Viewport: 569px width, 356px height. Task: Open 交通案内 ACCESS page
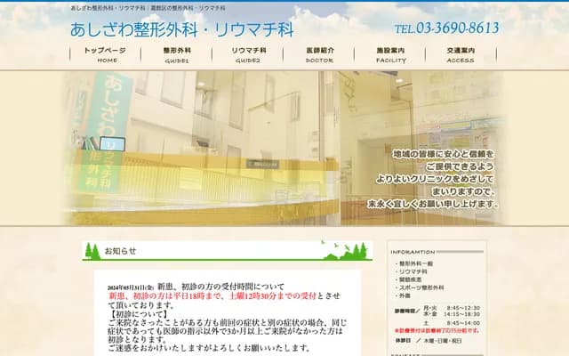coord(461,55)
